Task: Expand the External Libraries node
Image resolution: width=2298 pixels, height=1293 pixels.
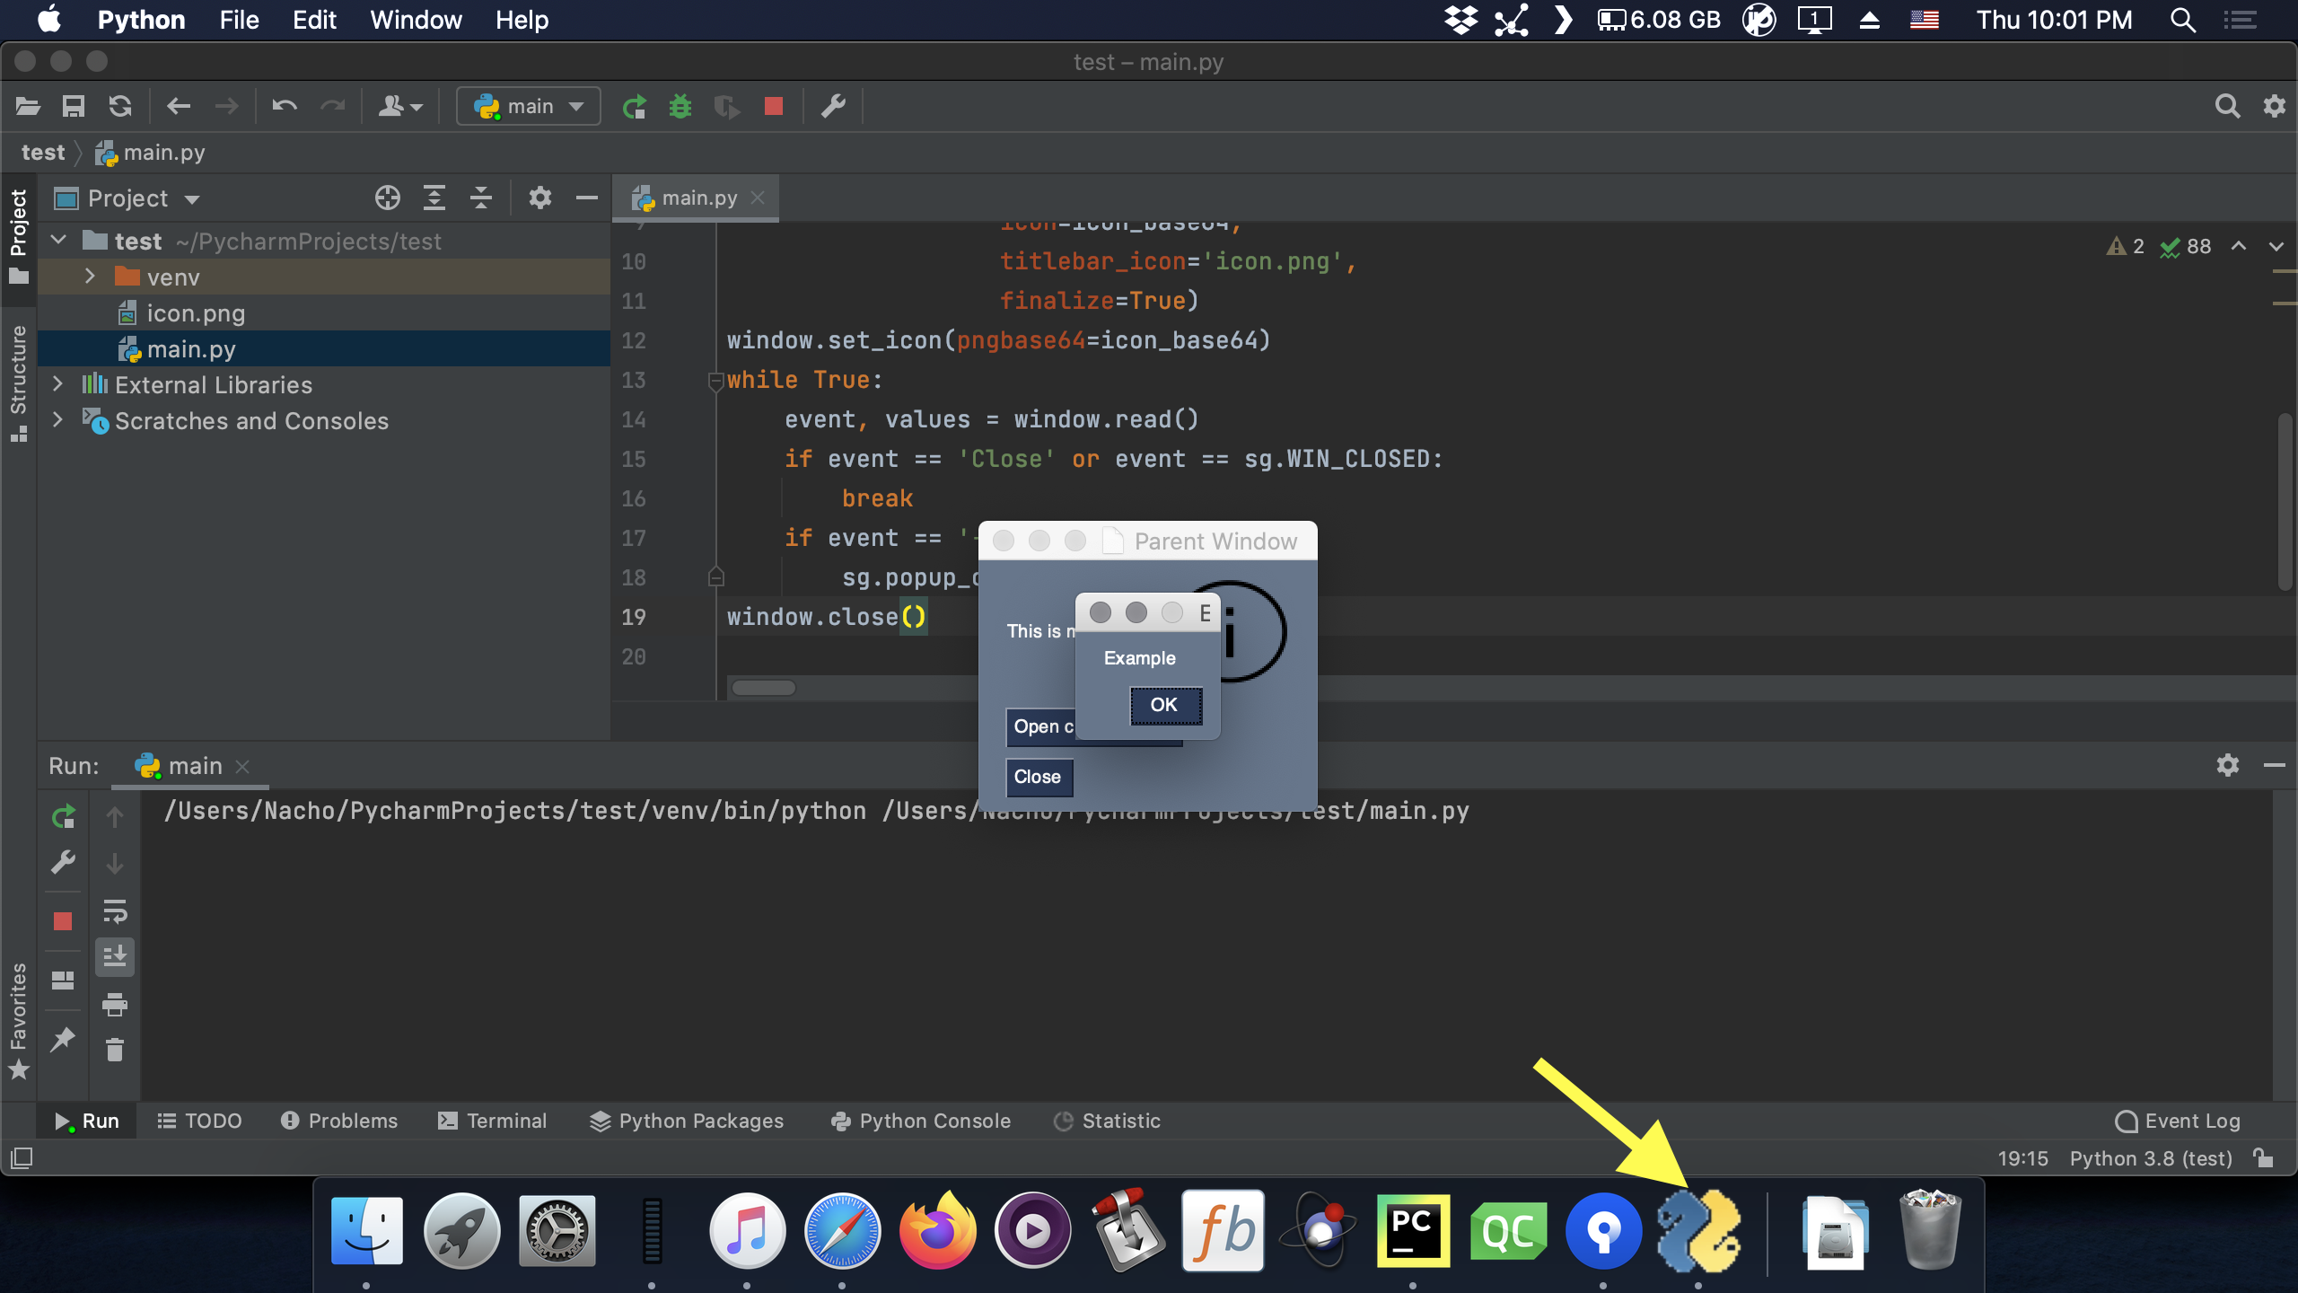Action: click(58, 384)
